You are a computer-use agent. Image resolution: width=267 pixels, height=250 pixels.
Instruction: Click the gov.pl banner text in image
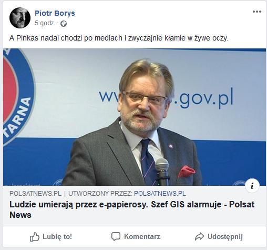(x=204, y=97)
